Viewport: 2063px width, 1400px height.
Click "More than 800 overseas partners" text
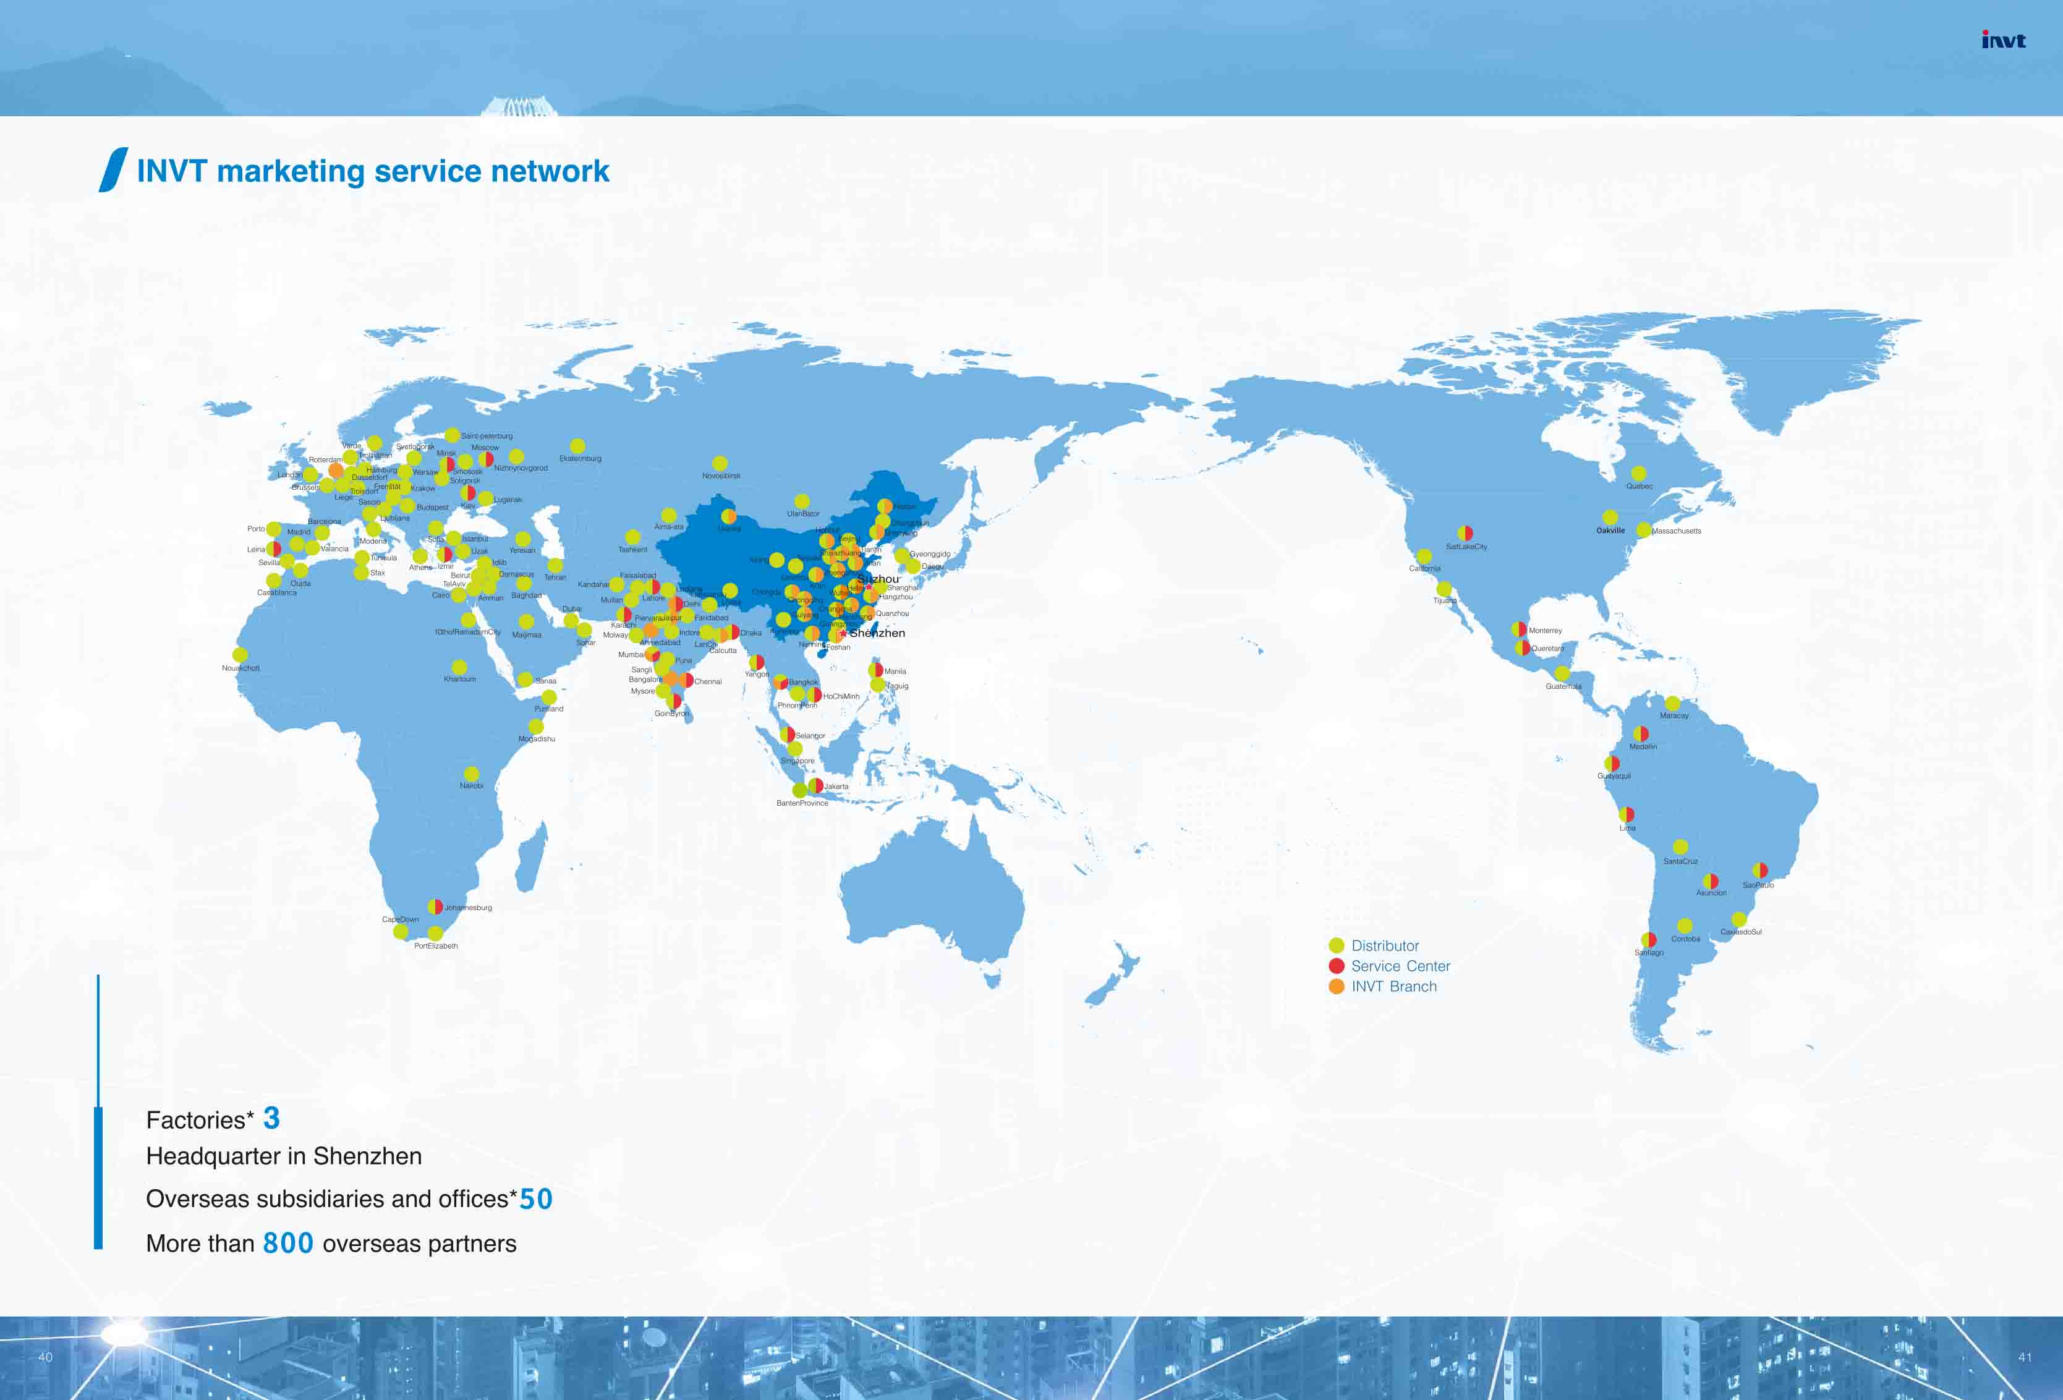point(331,1243)
